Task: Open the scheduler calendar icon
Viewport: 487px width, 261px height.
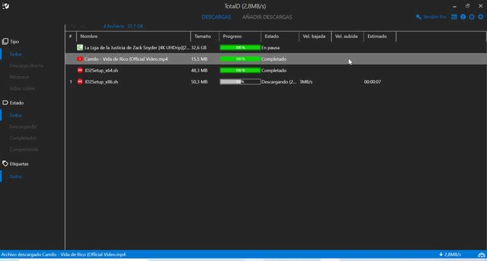Action: pos(454,17)
